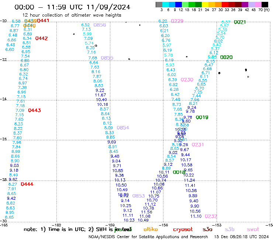Select the pink swatch in the color scale

(258, 4)
